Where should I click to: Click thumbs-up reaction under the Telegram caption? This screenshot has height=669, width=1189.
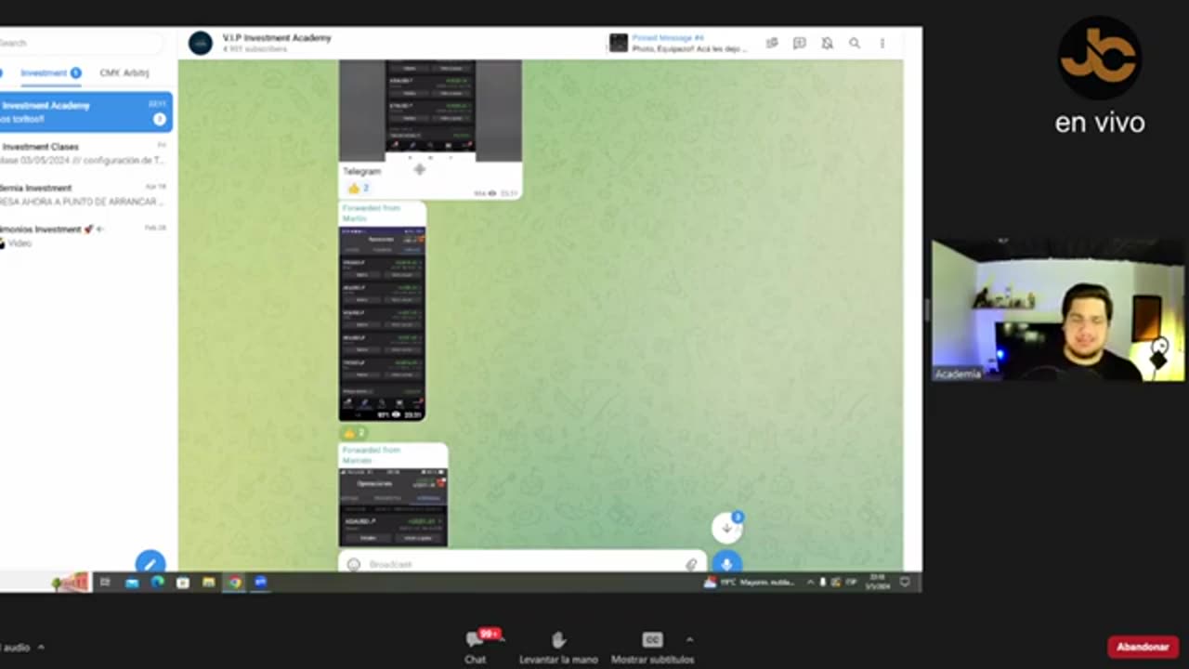(x=359, y=188)
